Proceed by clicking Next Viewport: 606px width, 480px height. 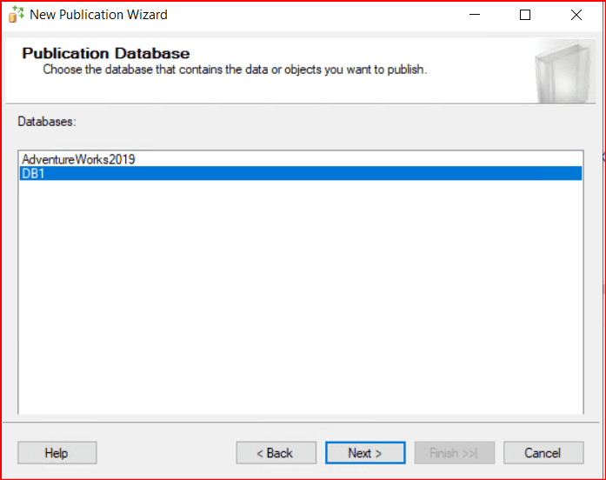[x=365, y=453]
